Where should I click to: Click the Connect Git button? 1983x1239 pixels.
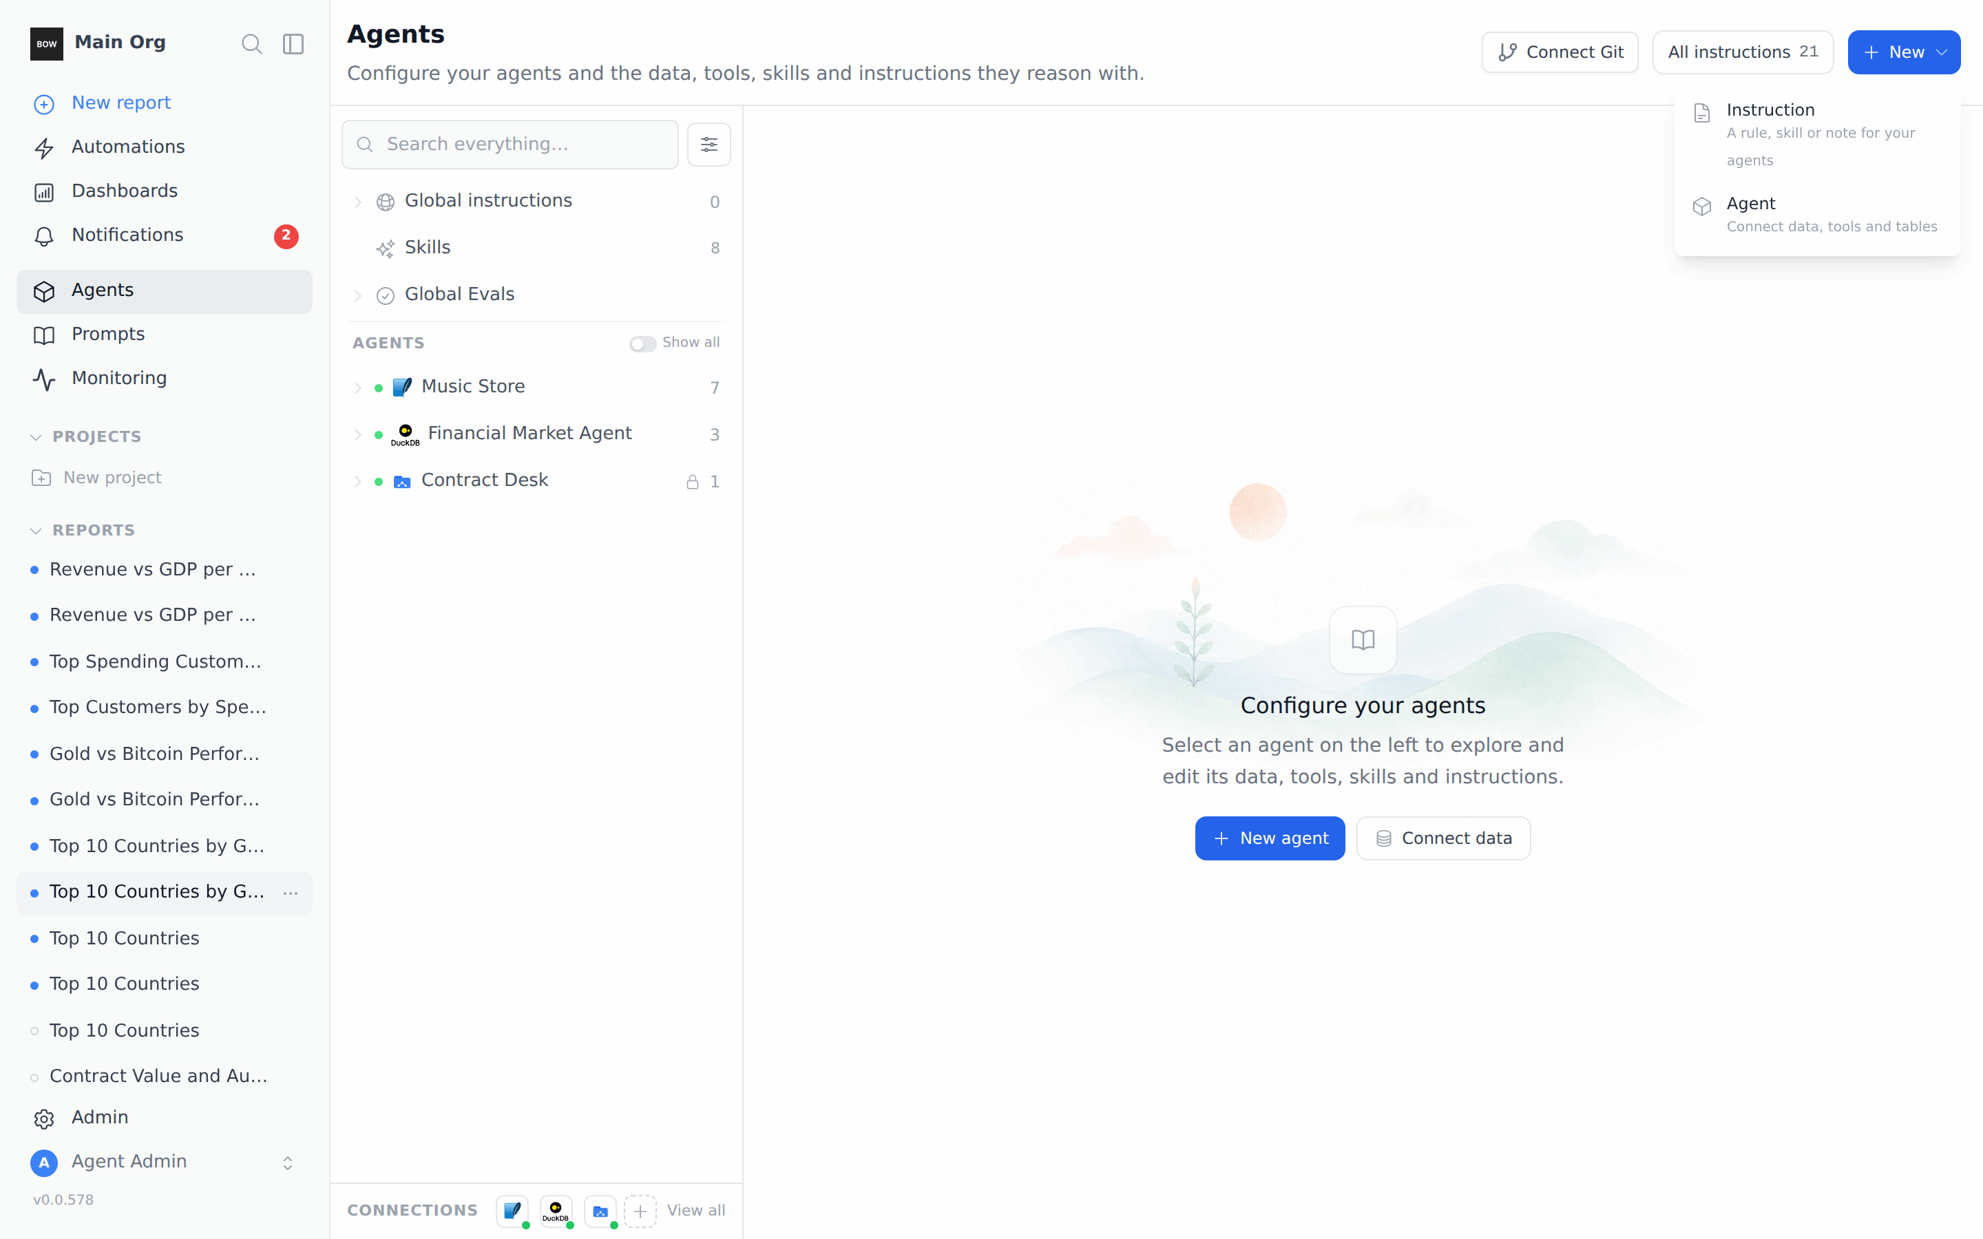1560,52
